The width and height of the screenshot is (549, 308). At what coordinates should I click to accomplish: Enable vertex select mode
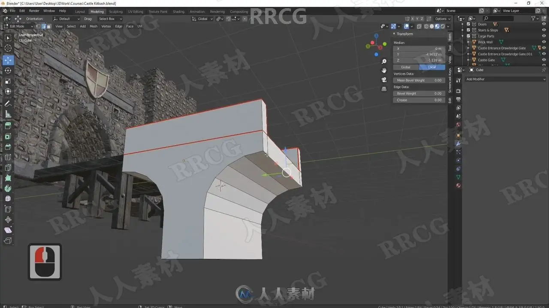pyautogui.click(x=39, y=26)
